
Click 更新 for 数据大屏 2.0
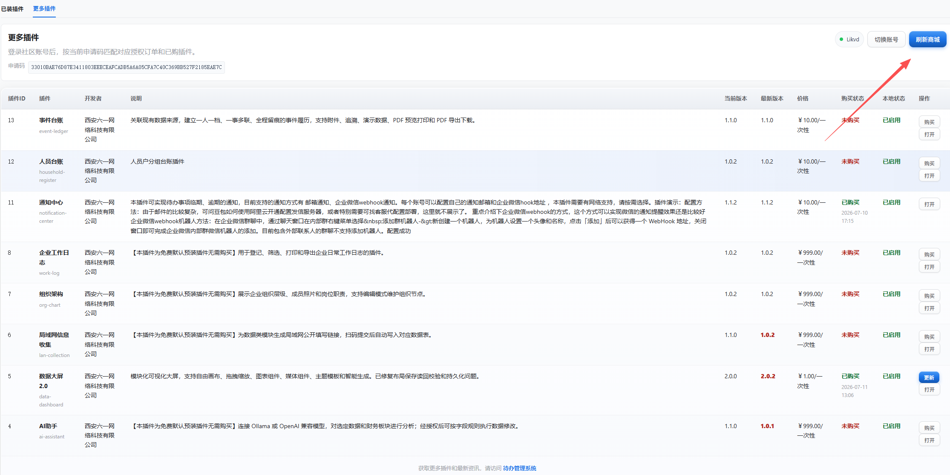click(x=929, y=377)
